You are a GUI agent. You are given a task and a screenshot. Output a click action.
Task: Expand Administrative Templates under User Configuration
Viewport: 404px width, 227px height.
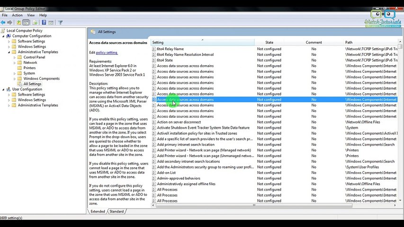9,105
